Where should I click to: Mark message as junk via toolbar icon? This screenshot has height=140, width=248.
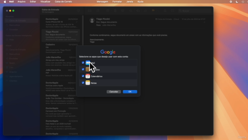point(122,11)
